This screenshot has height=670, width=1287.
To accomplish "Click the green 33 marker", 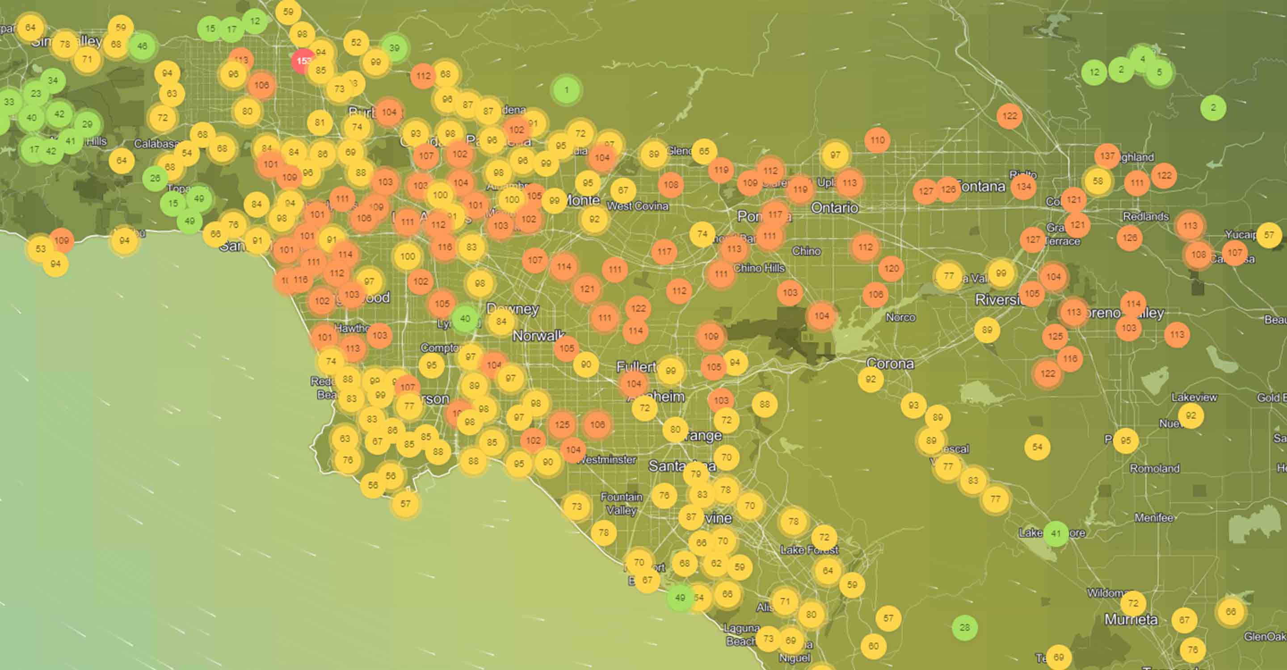I will [9, 102].
